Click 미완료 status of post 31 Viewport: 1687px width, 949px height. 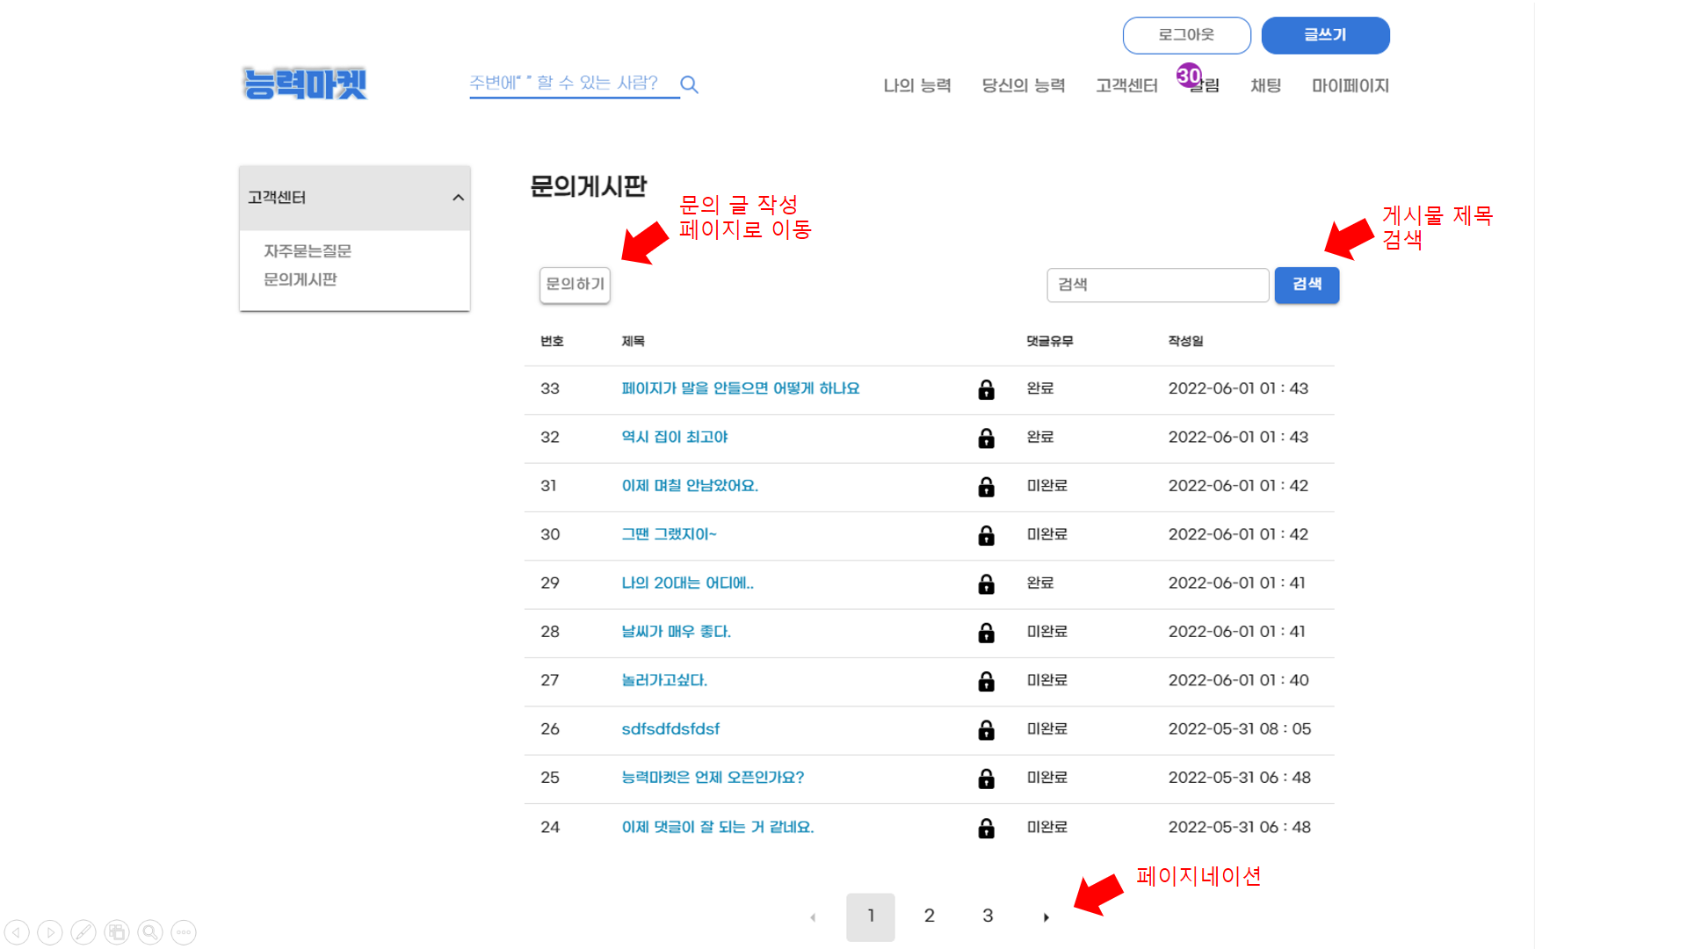pyautogui.click(x=1047, y=486)
